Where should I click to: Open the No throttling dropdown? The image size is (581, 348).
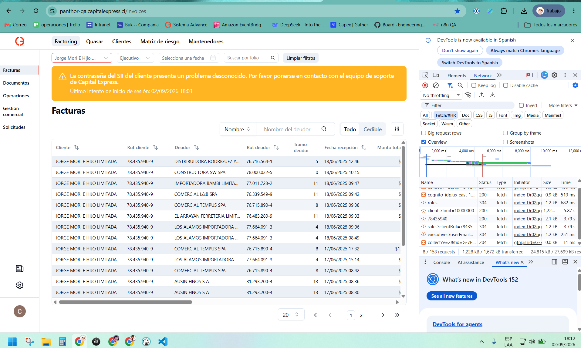coord(441,95)
